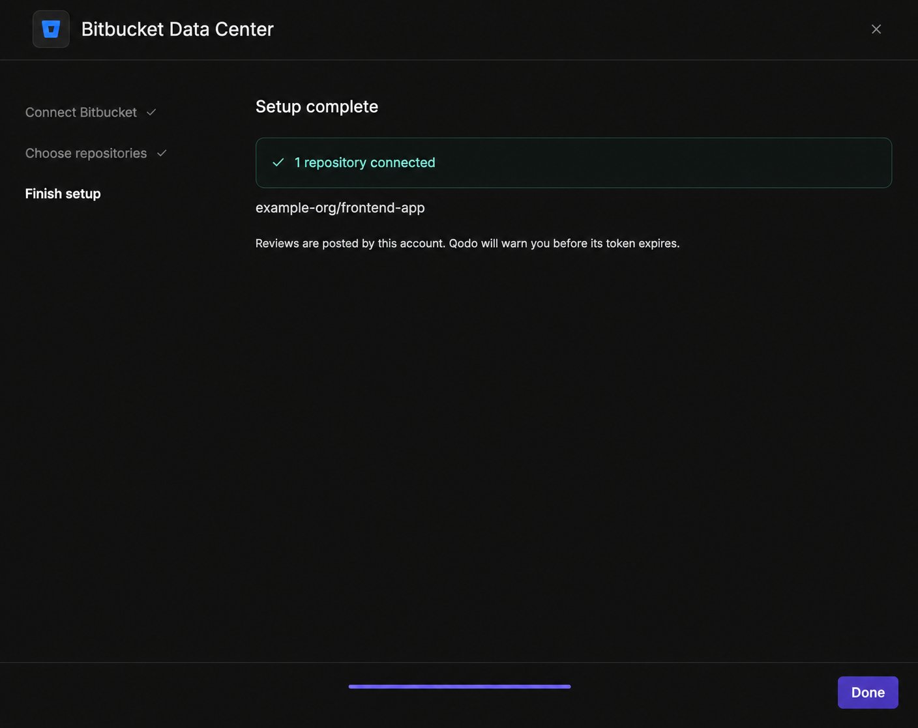This screenshot has width=918, height=728.
Task: Click the '1 repository connected' banner text
Action: pyautogui.click(x=364, y=162)
